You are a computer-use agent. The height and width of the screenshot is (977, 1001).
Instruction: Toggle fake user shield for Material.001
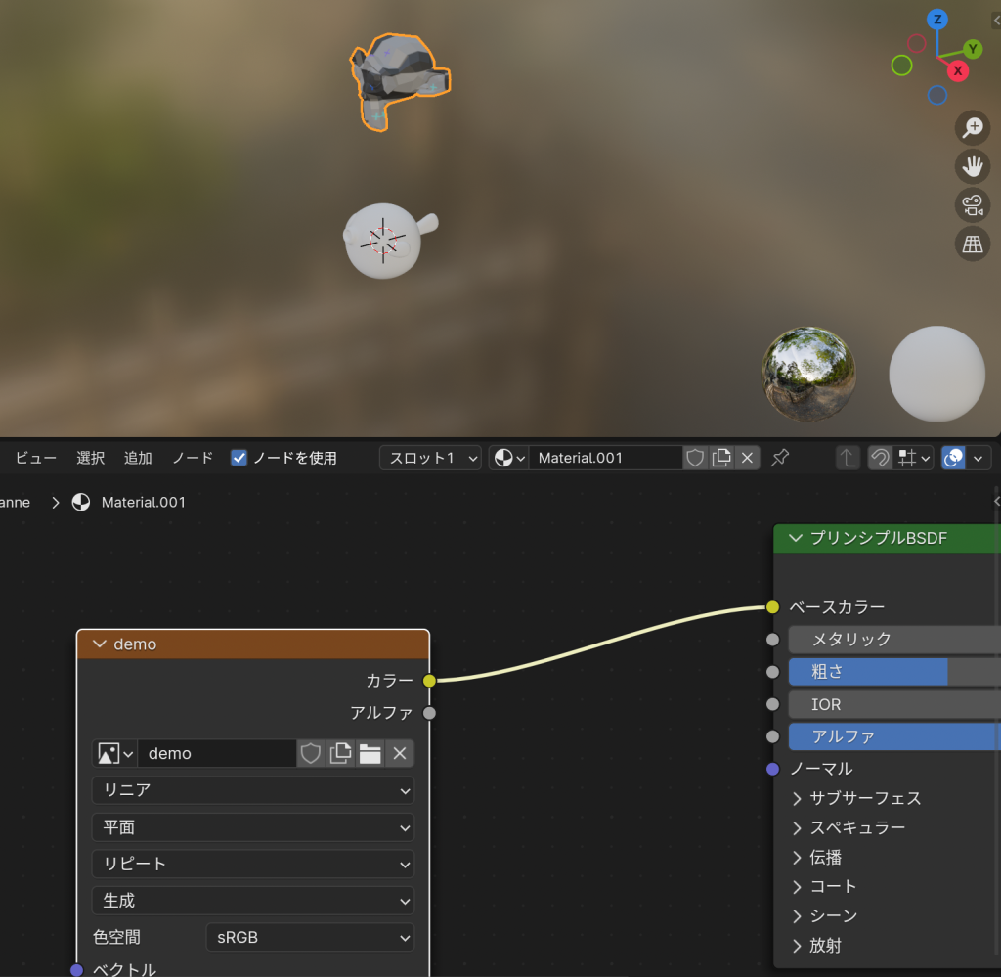click(x=694, y=458)
